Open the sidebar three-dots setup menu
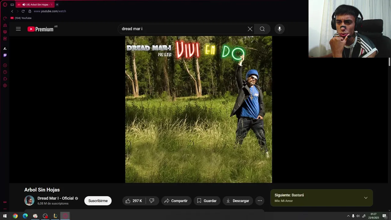The width and height of the screenshot is (391, 220). tap(5, 209)
